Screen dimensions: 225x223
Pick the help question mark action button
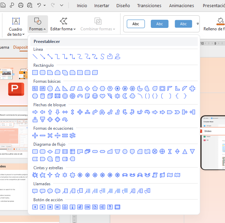pyautogui.click(x=110, y=207)
